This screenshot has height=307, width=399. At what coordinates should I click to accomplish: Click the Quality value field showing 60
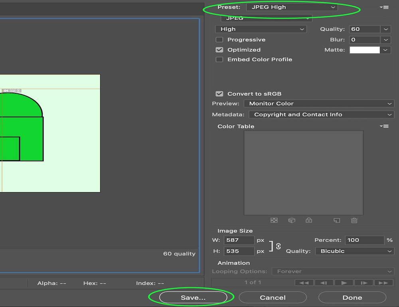tap(365, 29)
